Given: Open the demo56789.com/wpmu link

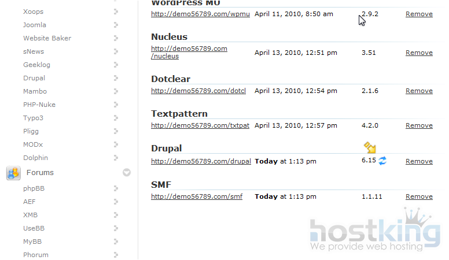Looking at the screenshot, I should click(200, 13).
